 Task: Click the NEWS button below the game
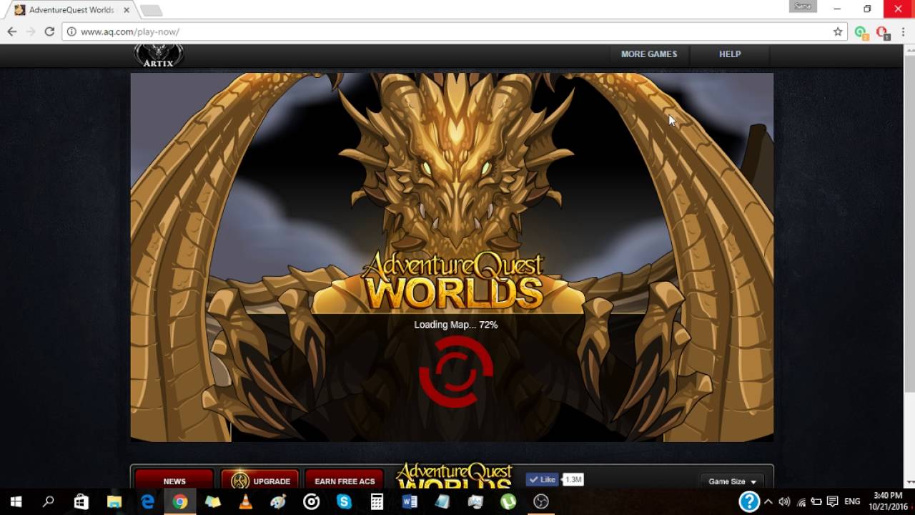pos(174,481)
